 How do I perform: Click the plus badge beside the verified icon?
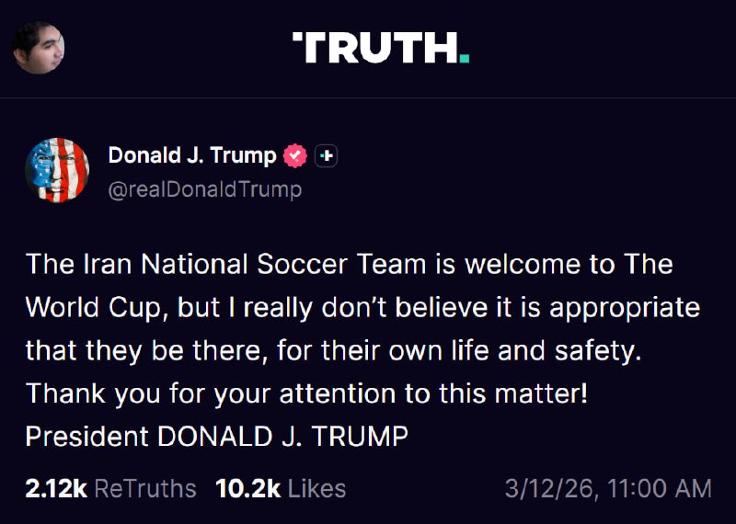326,156
